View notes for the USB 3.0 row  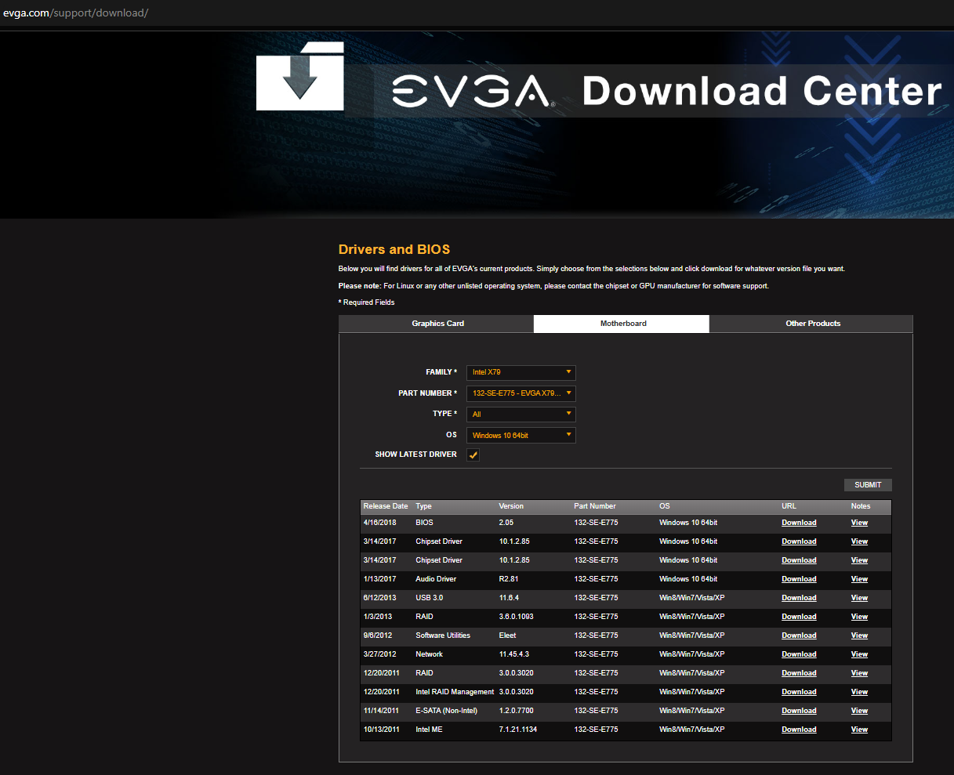coord(859,598)
